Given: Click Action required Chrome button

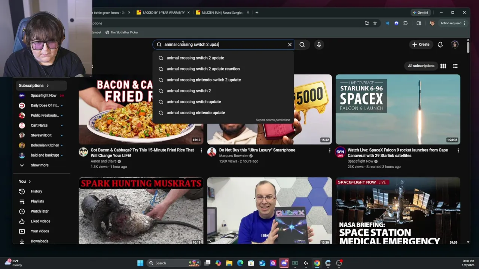Looking at the screenshot, I should tap(453, 23).
